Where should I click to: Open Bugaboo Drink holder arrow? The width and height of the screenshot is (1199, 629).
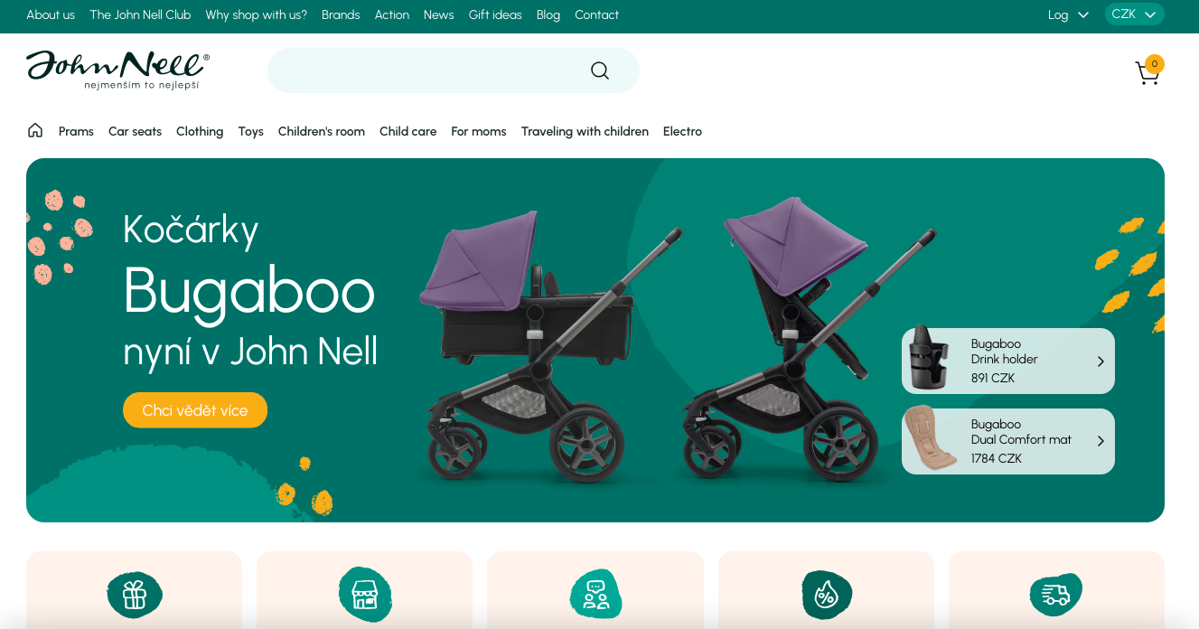[1101, 361]
